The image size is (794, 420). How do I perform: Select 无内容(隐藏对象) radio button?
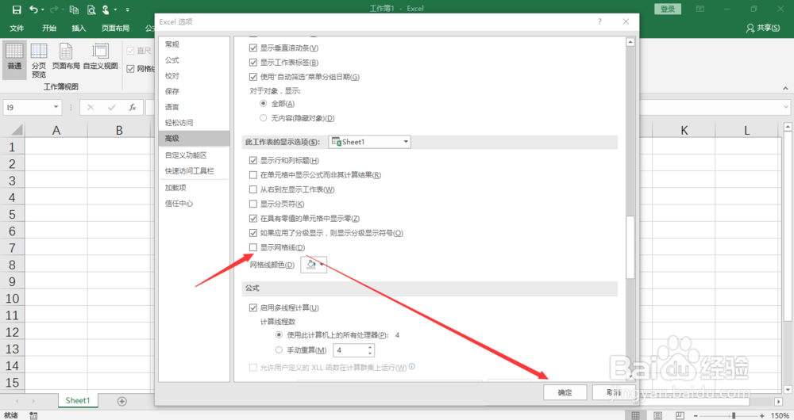(263, 118)
